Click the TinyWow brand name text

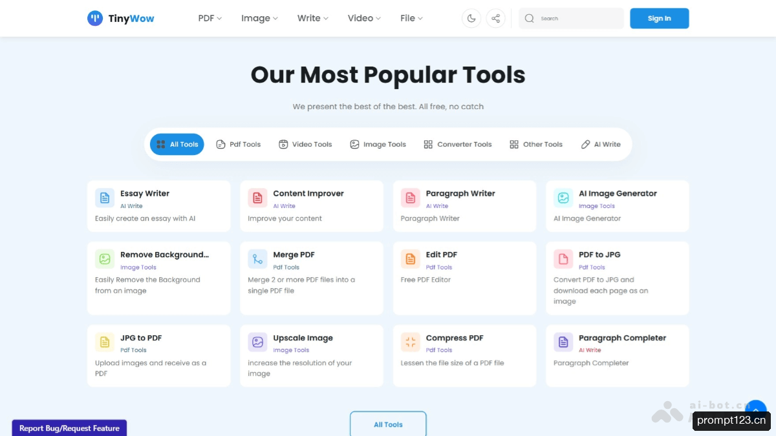pyautogui.click(x=131, y=18)
